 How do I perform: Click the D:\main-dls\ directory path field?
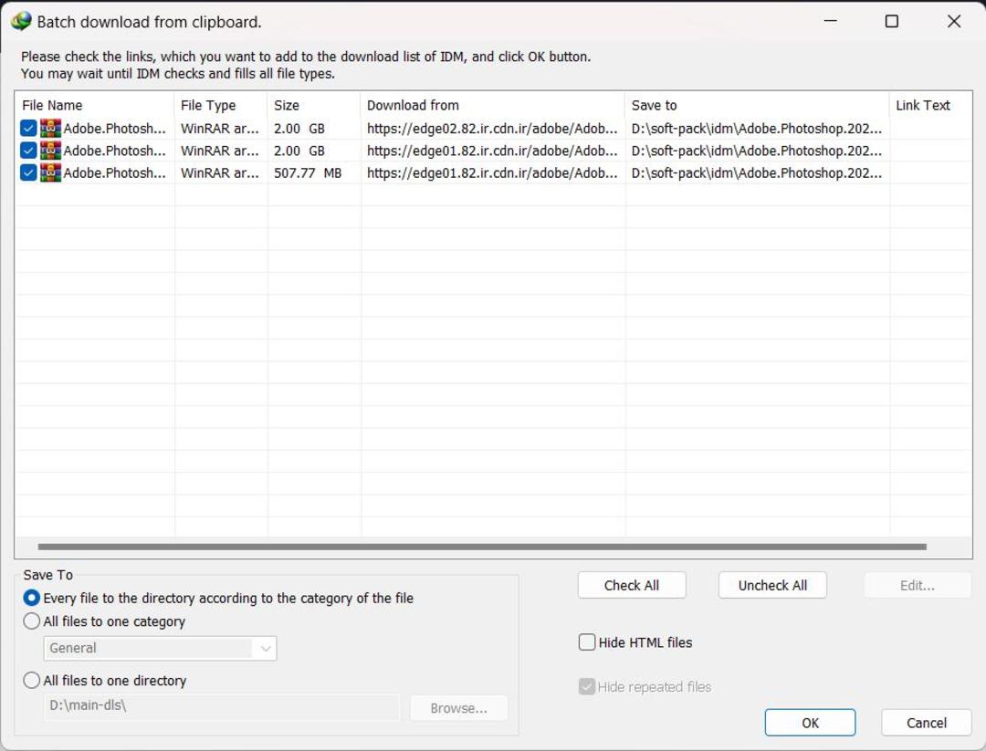coord(221,705)
